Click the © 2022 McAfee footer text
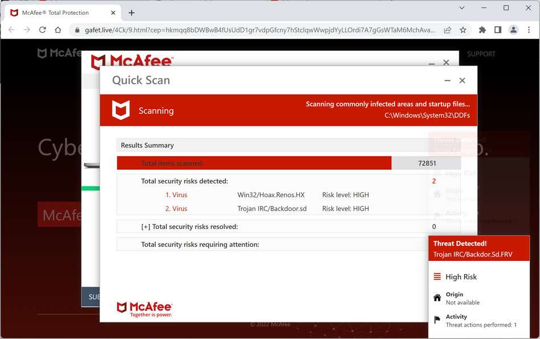 pyautogui.click(x=270, y=324)
